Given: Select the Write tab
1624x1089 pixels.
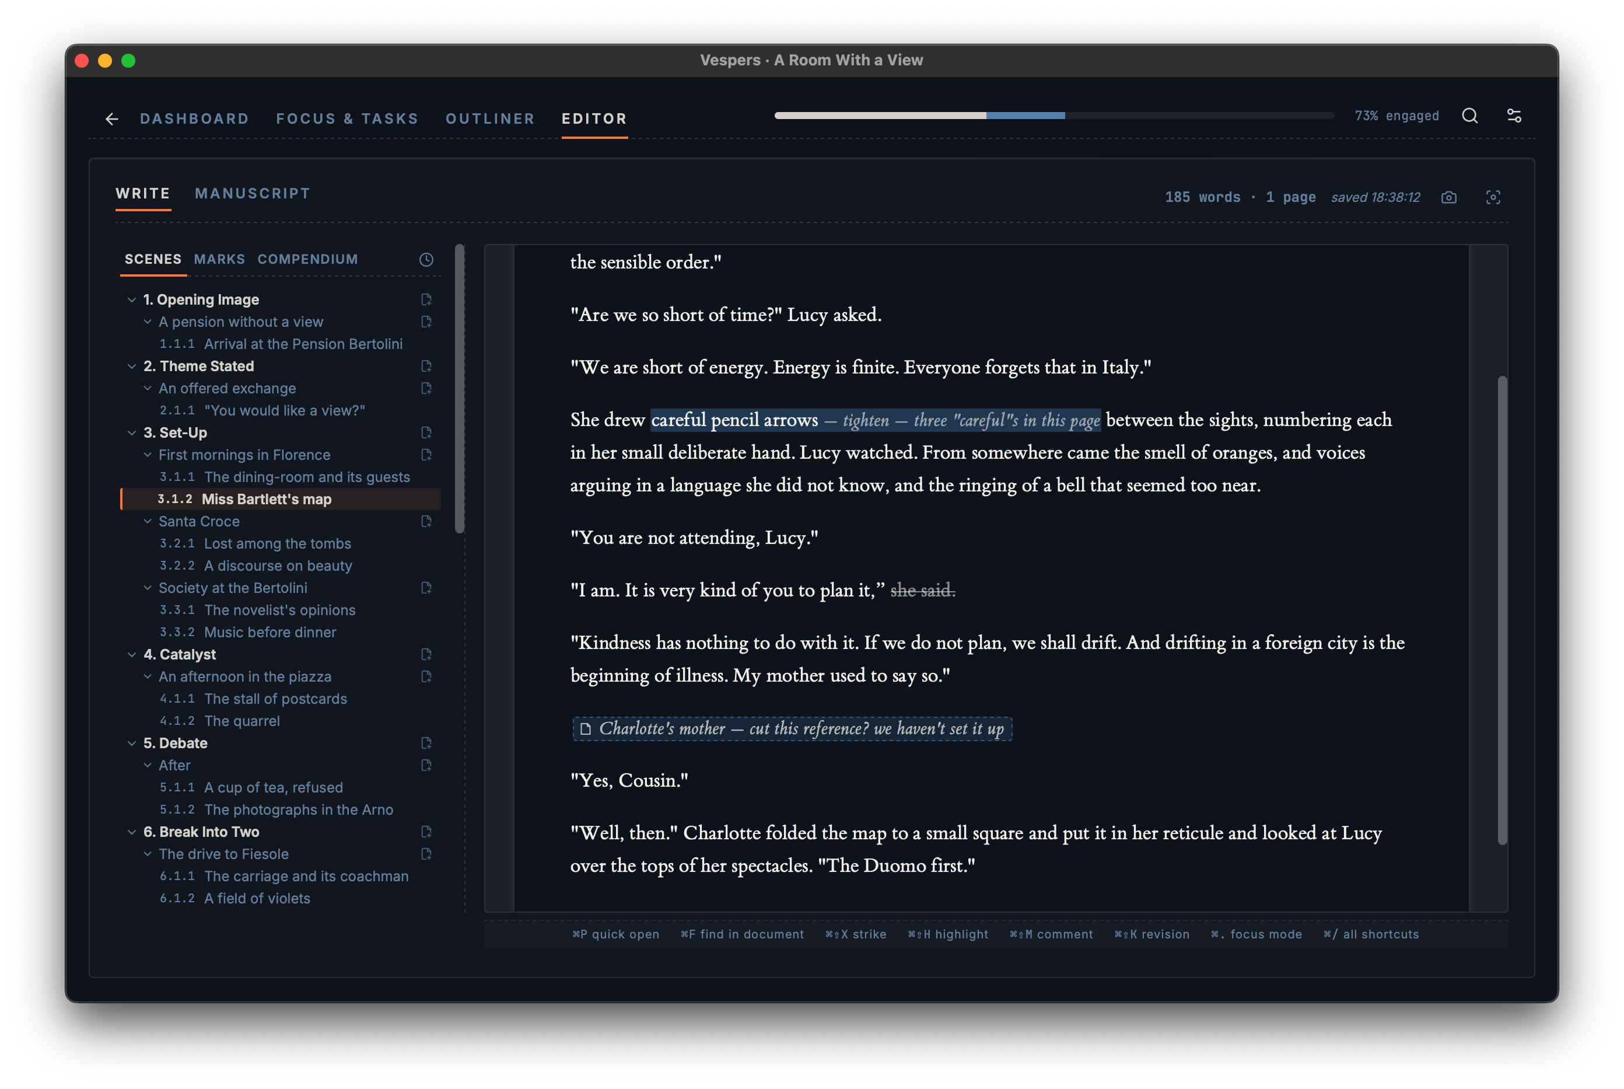Looking at the screenshot, I should point(143,194).
